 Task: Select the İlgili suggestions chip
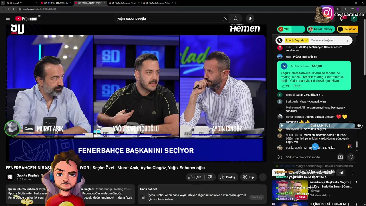341,173
